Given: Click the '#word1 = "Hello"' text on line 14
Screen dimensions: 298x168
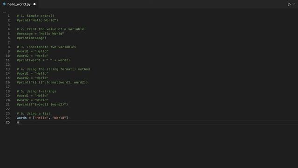Looking at the screenshot, I should click(33, 74).
